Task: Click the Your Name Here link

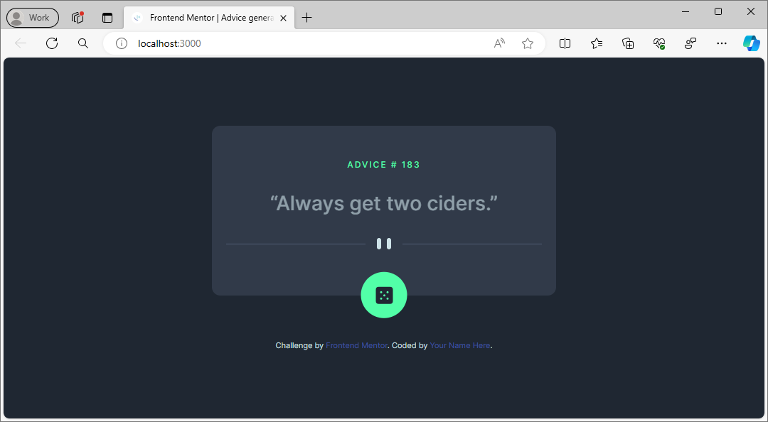Action: (x=459, y=345)
